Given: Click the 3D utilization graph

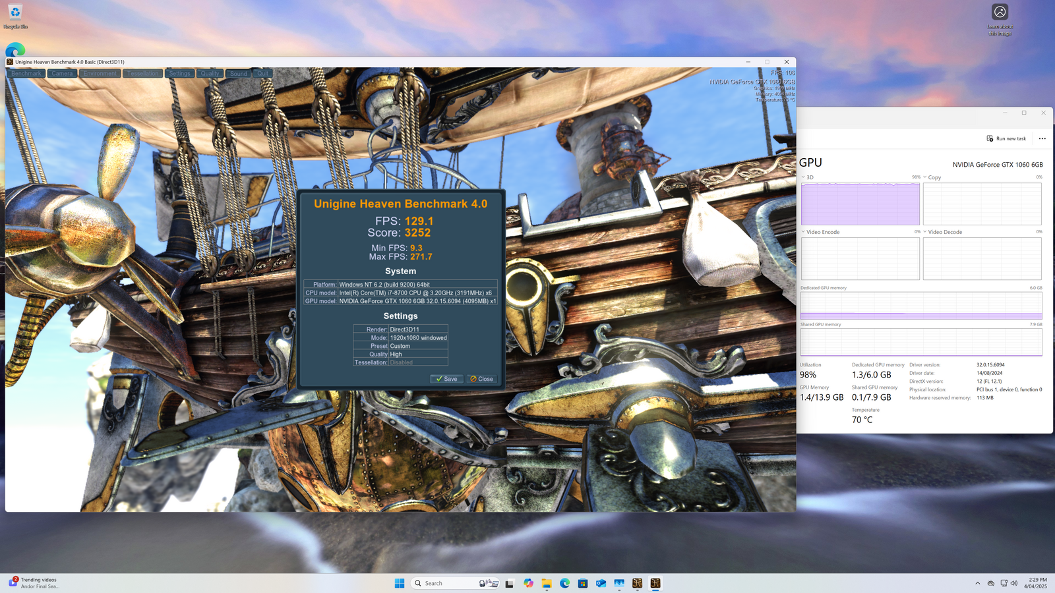Looking at the screenshot, I should tap(860, 204).
